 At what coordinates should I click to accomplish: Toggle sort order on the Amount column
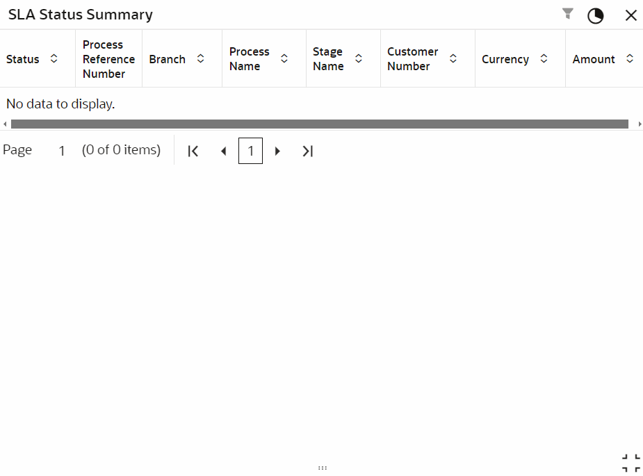[x=630, y=59]
